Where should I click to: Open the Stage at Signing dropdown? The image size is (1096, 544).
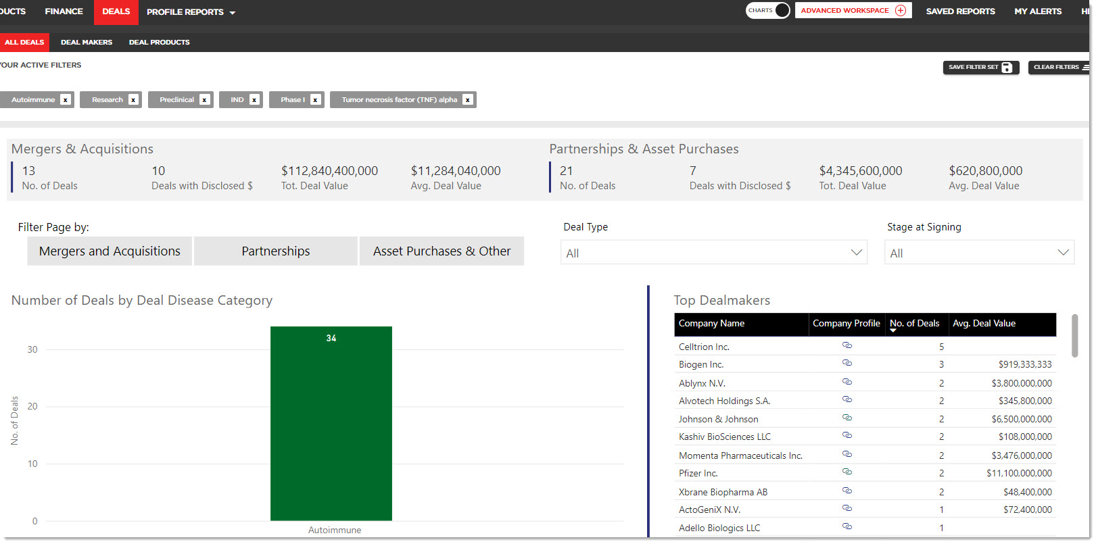coord(979,253)
